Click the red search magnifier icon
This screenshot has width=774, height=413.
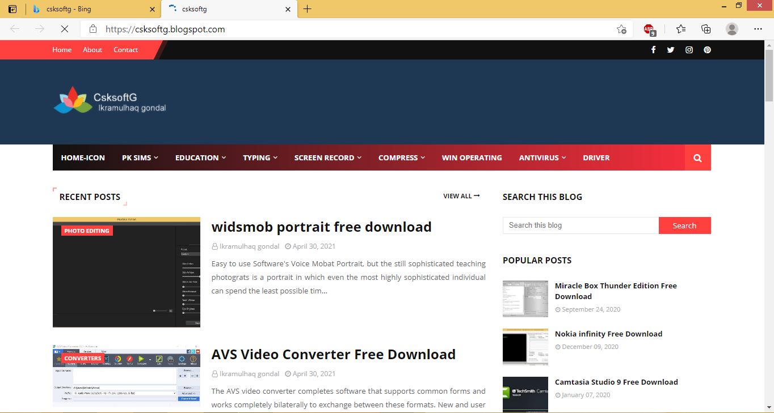point(698,157)
